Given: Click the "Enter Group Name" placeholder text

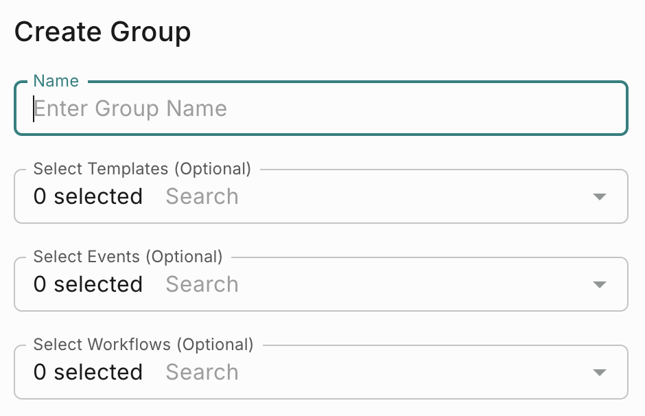Looking at the screenshot, I should 130,108.
